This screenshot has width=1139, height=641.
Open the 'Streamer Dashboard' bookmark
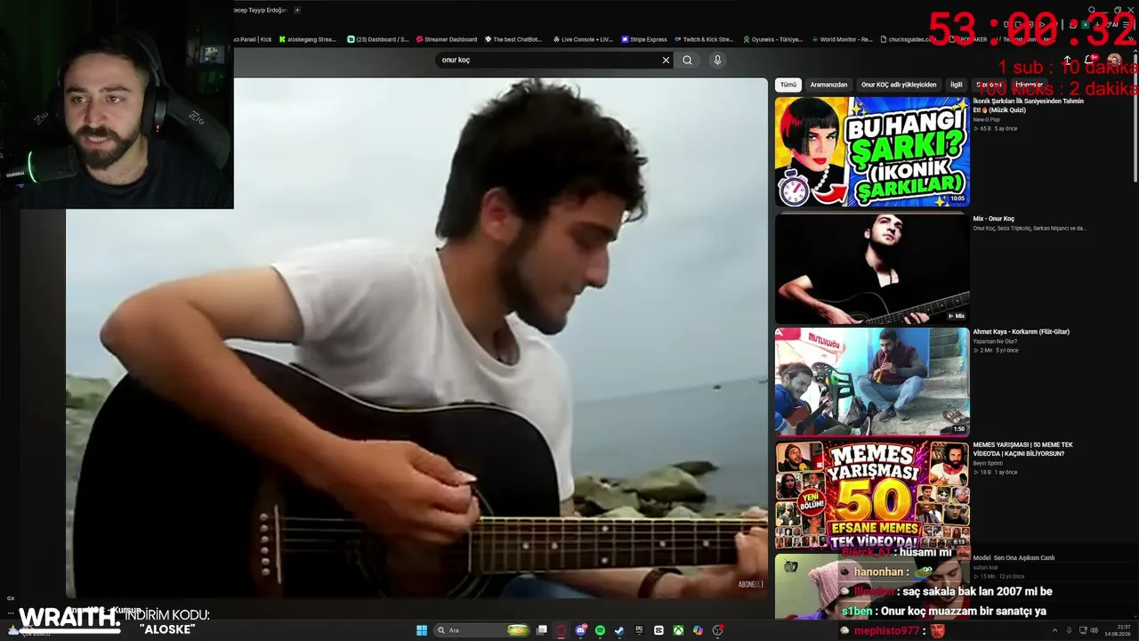(x=447, y=39)
